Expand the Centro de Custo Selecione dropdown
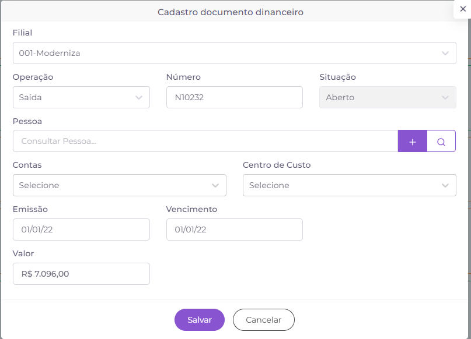Screen dimensions: 471x339 (350, 185)
